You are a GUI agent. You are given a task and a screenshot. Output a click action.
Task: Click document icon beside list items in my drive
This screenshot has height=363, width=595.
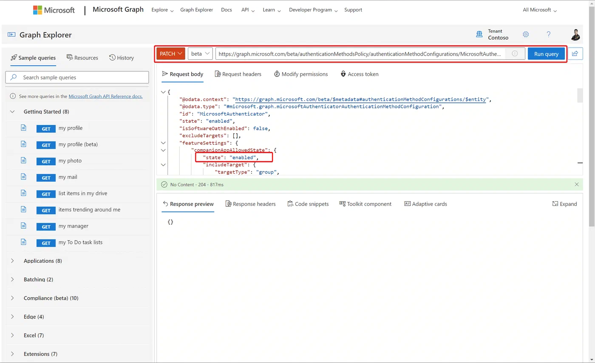tap(24, 193)
